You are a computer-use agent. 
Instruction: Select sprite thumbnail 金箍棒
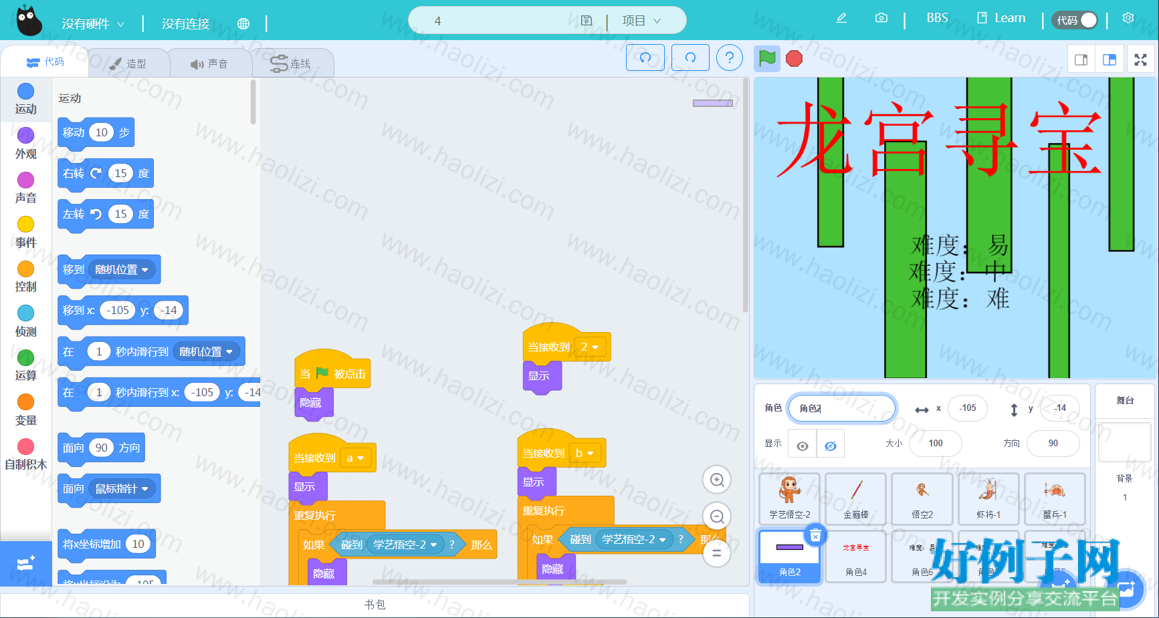pyautogui.click(x=856, y=498)
